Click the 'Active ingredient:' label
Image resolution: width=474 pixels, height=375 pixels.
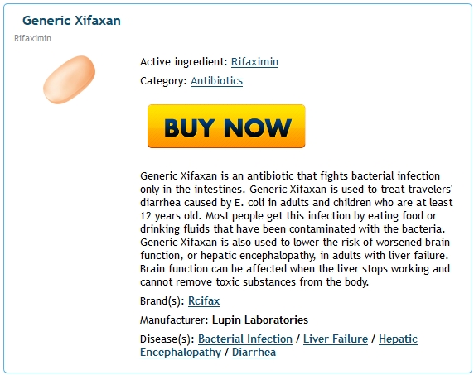tap(184, 62)
